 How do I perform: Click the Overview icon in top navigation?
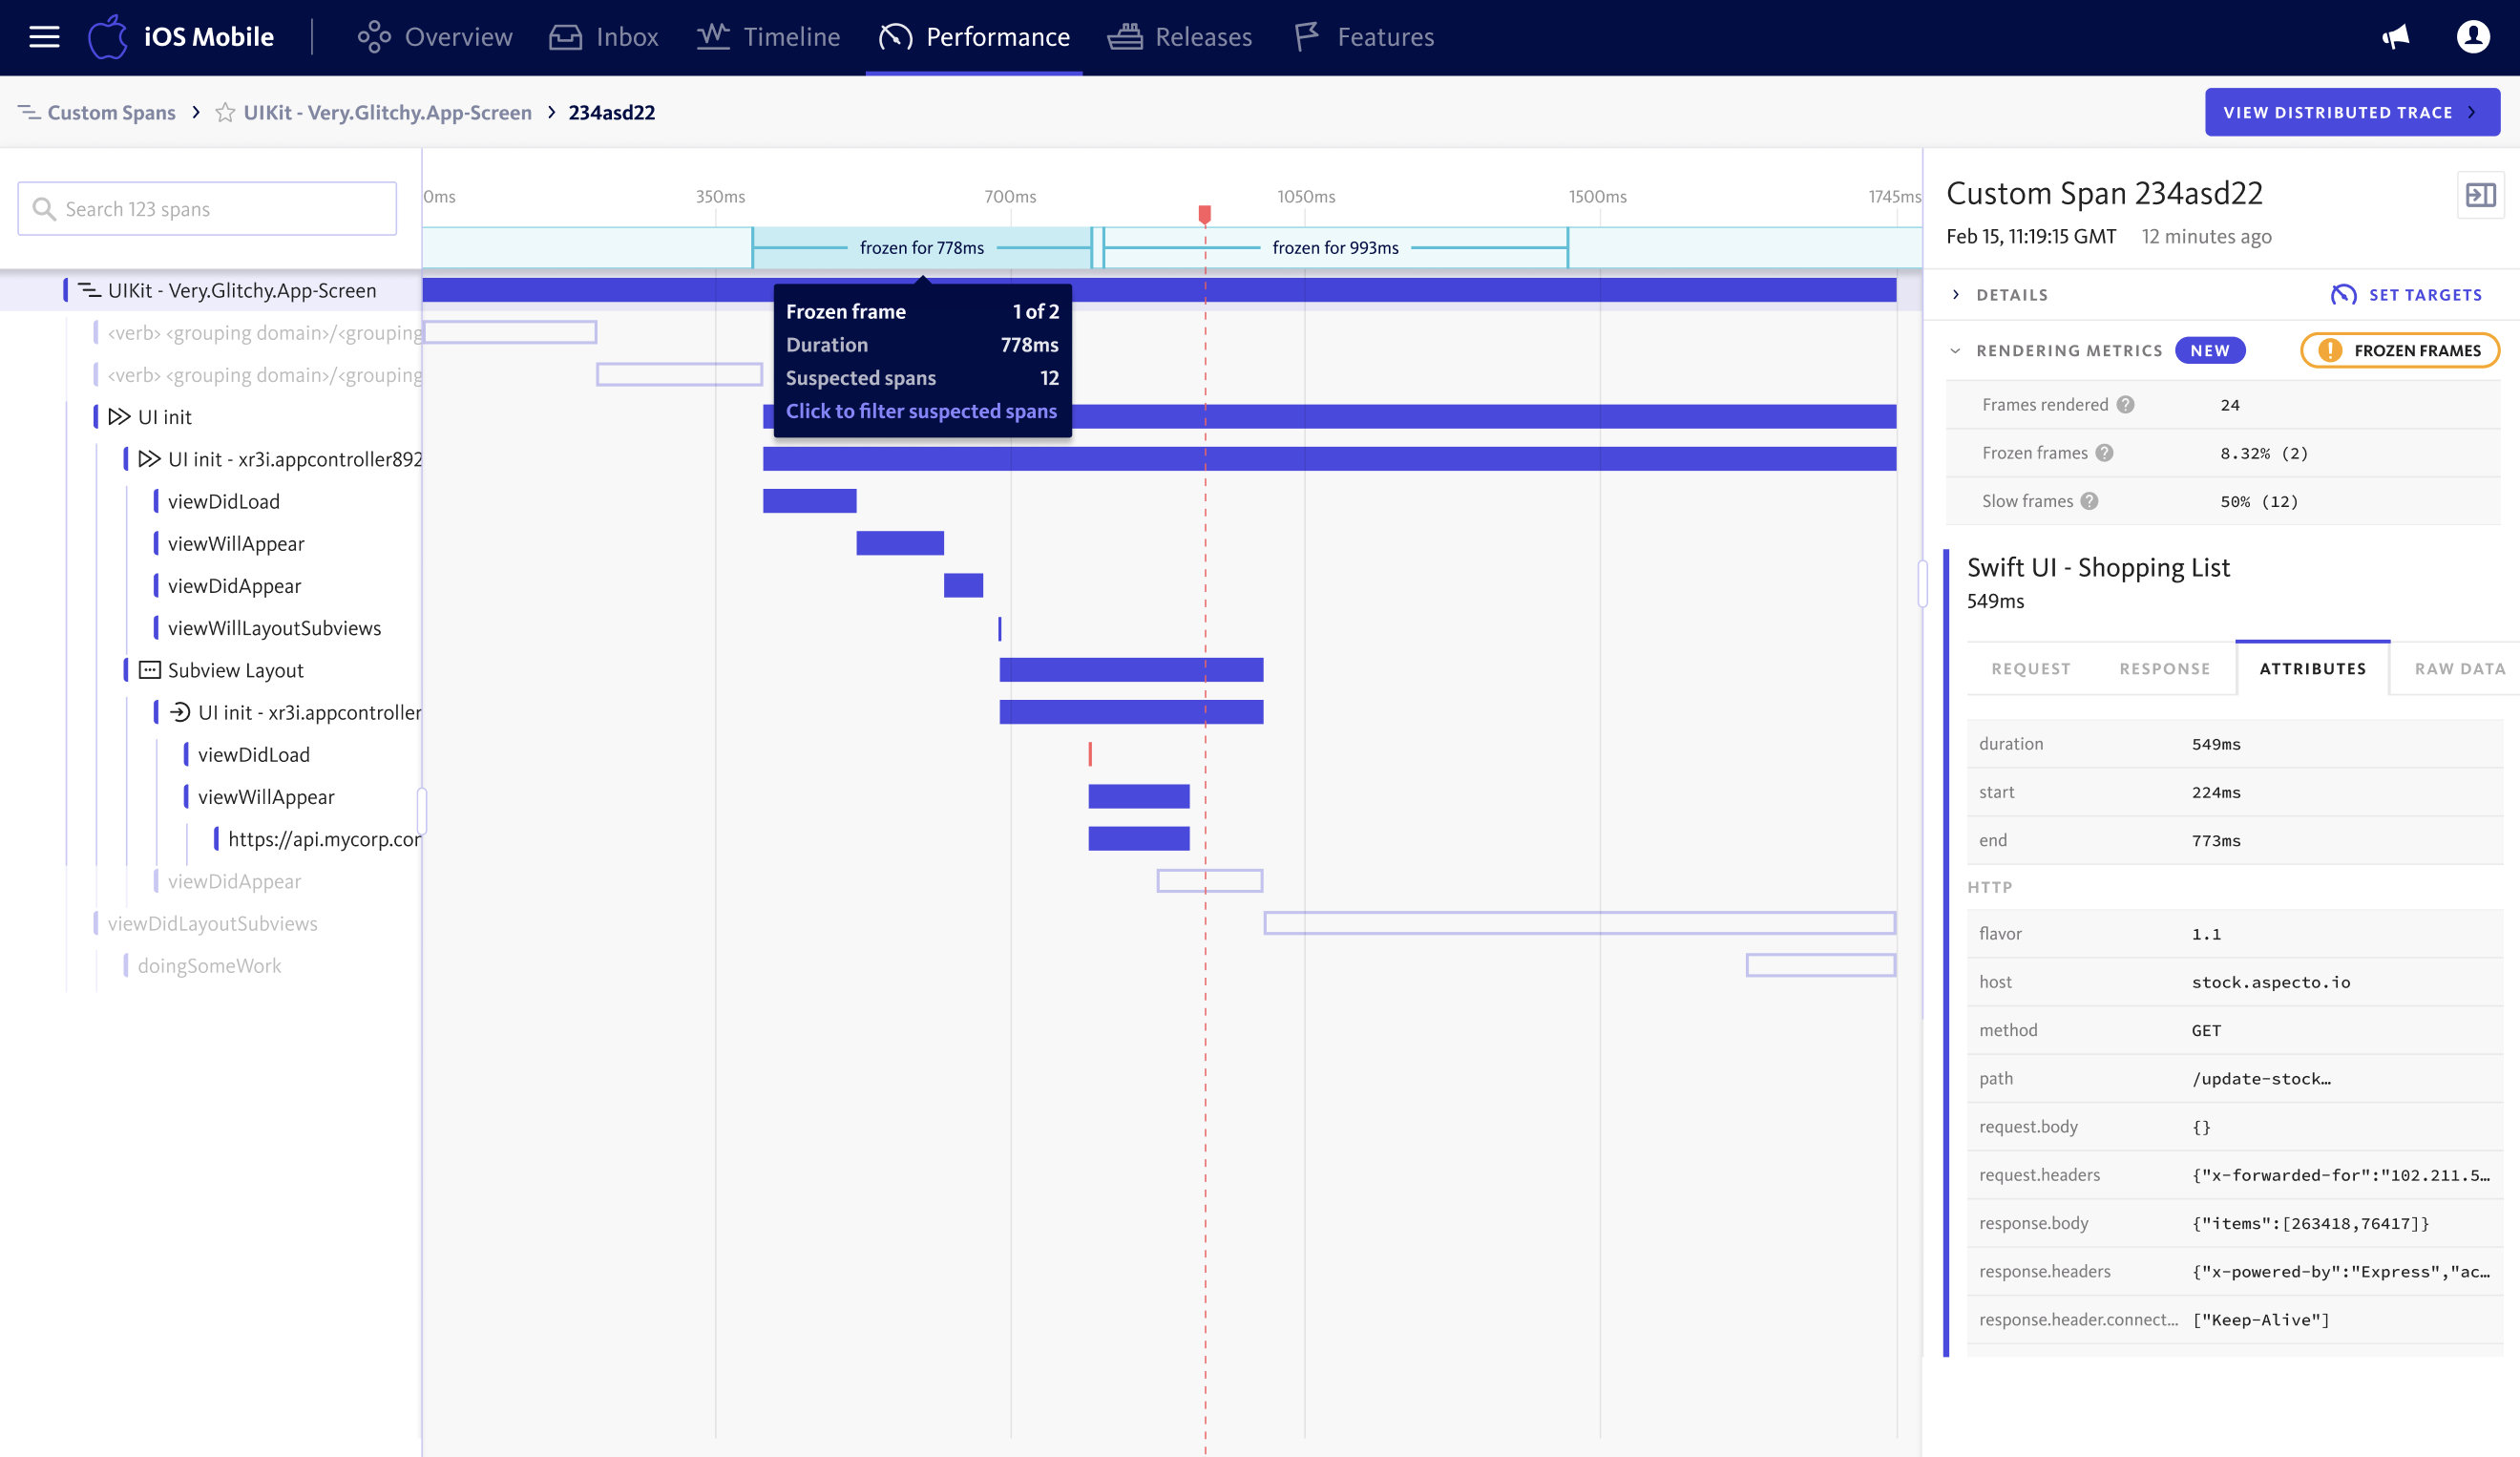click(x=371, y=36)
